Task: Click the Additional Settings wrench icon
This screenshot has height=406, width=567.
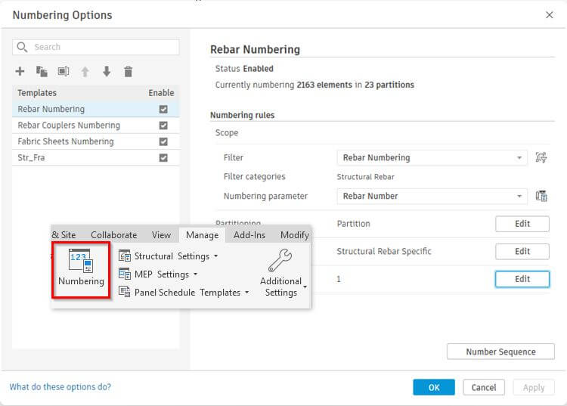Action: [x=280, y=262]
